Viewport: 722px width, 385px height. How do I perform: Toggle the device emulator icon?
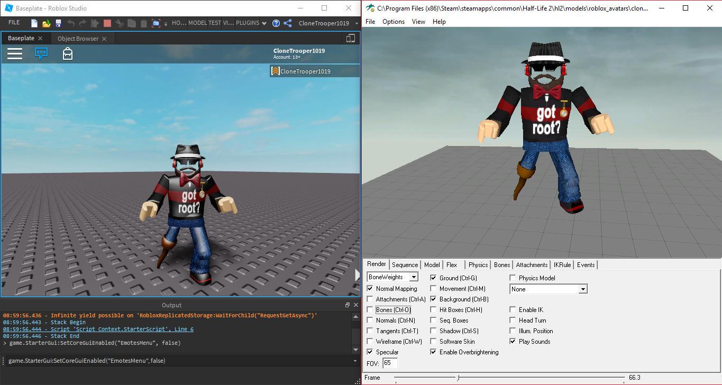(350, 38)
